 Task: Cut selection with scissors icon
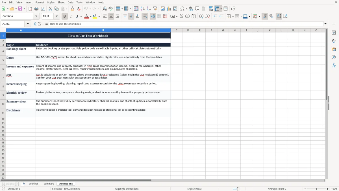click(50, 9)
